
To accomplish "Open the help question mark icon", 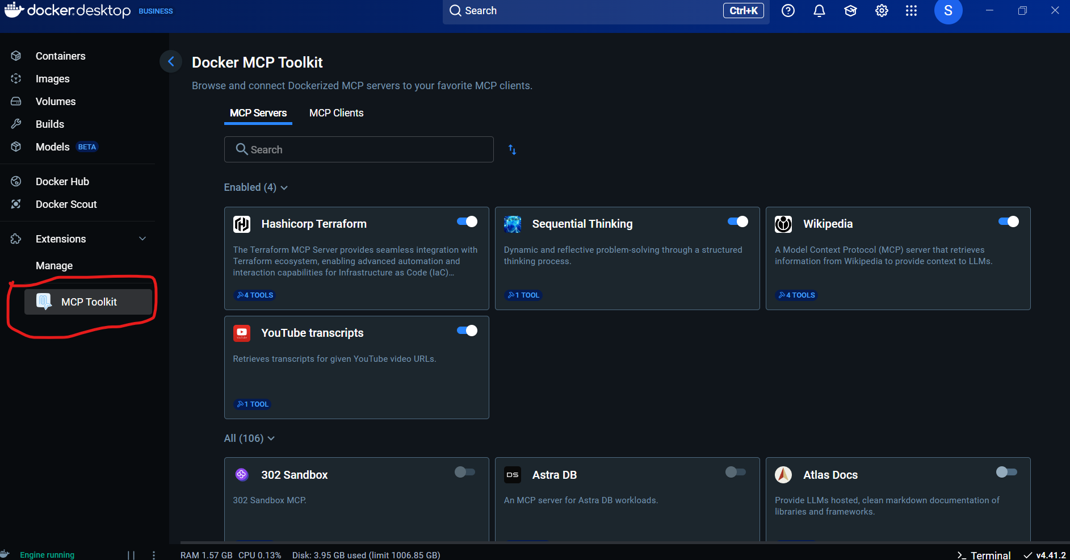I will click(788, 11).
